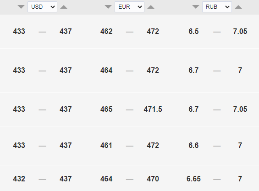Click the 461 EUR buy rate
Viewport: 259px width, 191px height.
tap(106, 146)
